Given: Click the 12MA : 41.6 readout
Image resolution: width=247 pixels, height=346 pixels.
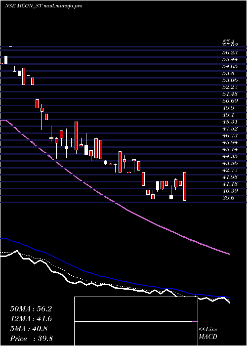Looking at the screenshot, I should tap(31, 319).
